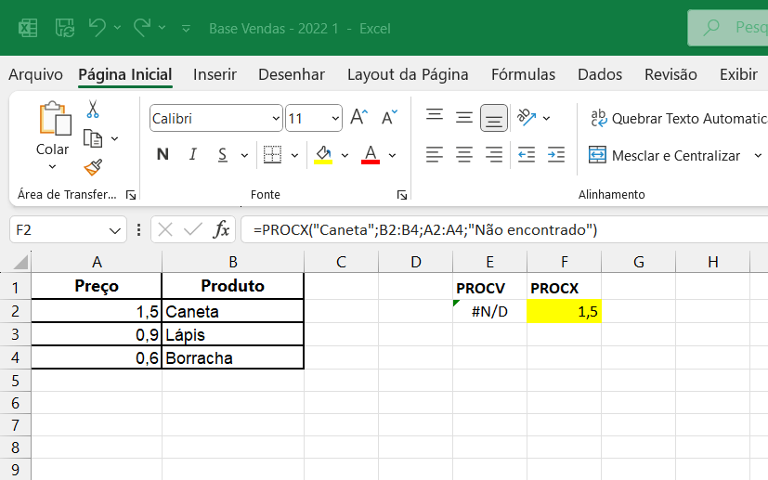The height and width of the screenshot is (480, 768).
Task: Open Área de Transferência dialog launcher
Action: (131, 195)
